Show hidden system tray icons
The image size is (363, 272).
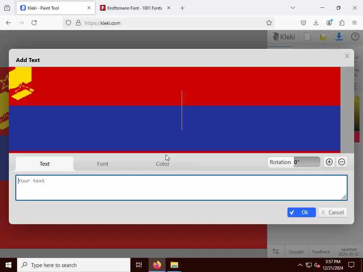point(300,265)
